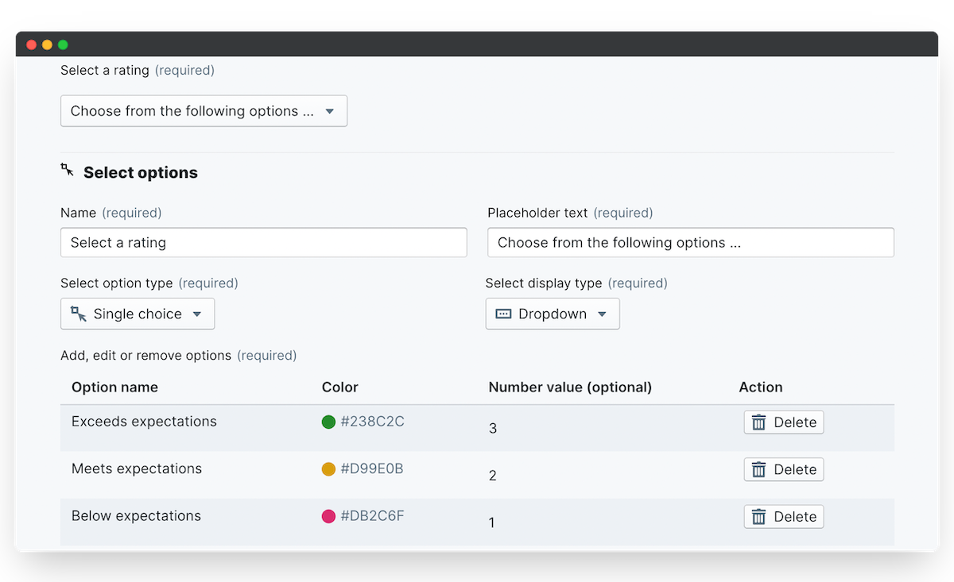954x582 pixels.
Task: Click the #D99E0B hex code text
Action: [x=372, y=469]
